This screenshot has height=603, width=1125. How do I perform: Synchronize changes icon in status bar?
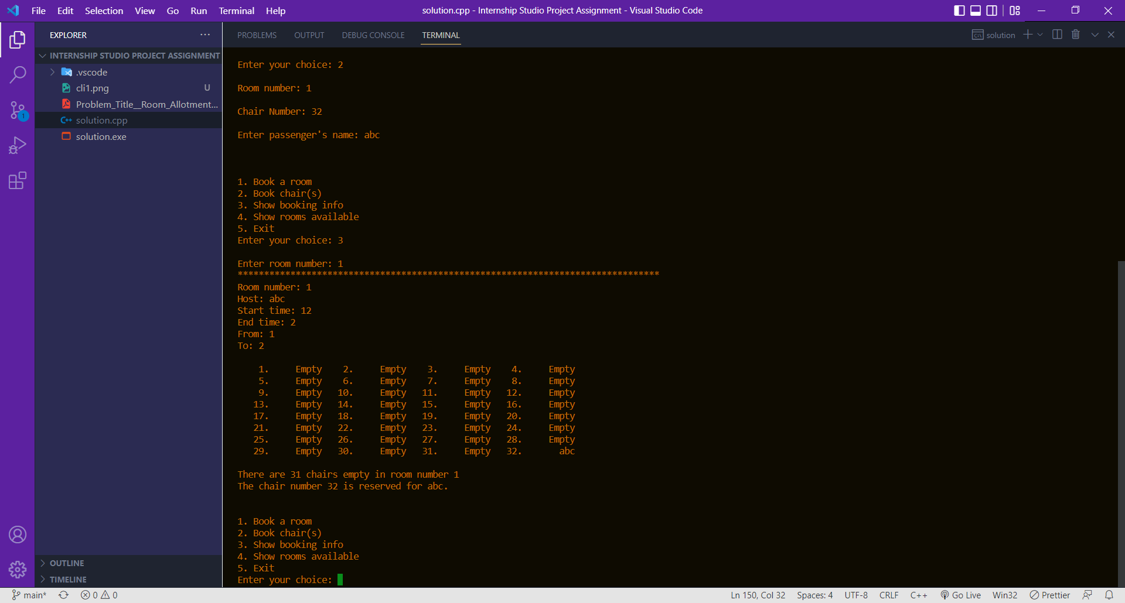(x=63, y=595)
